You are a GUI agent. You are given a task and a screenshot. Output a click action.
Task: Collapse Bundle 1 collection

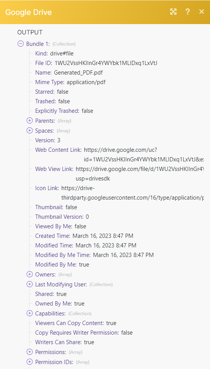click(21, 44)
